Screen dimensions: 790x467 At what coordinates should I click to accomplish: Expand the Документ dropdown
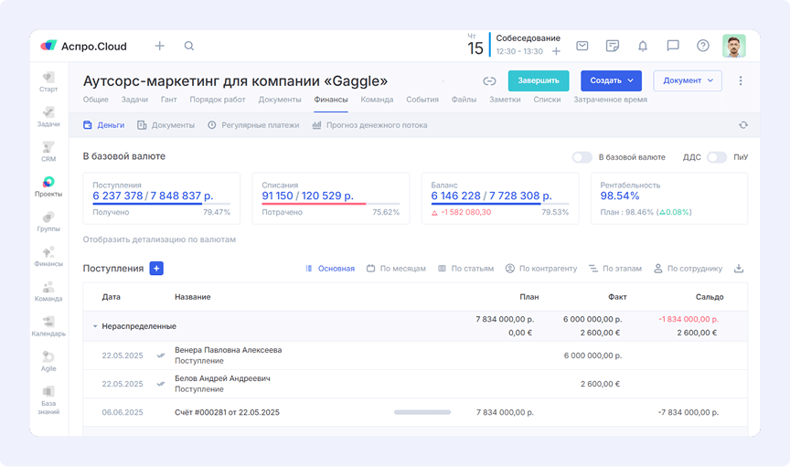688,80
